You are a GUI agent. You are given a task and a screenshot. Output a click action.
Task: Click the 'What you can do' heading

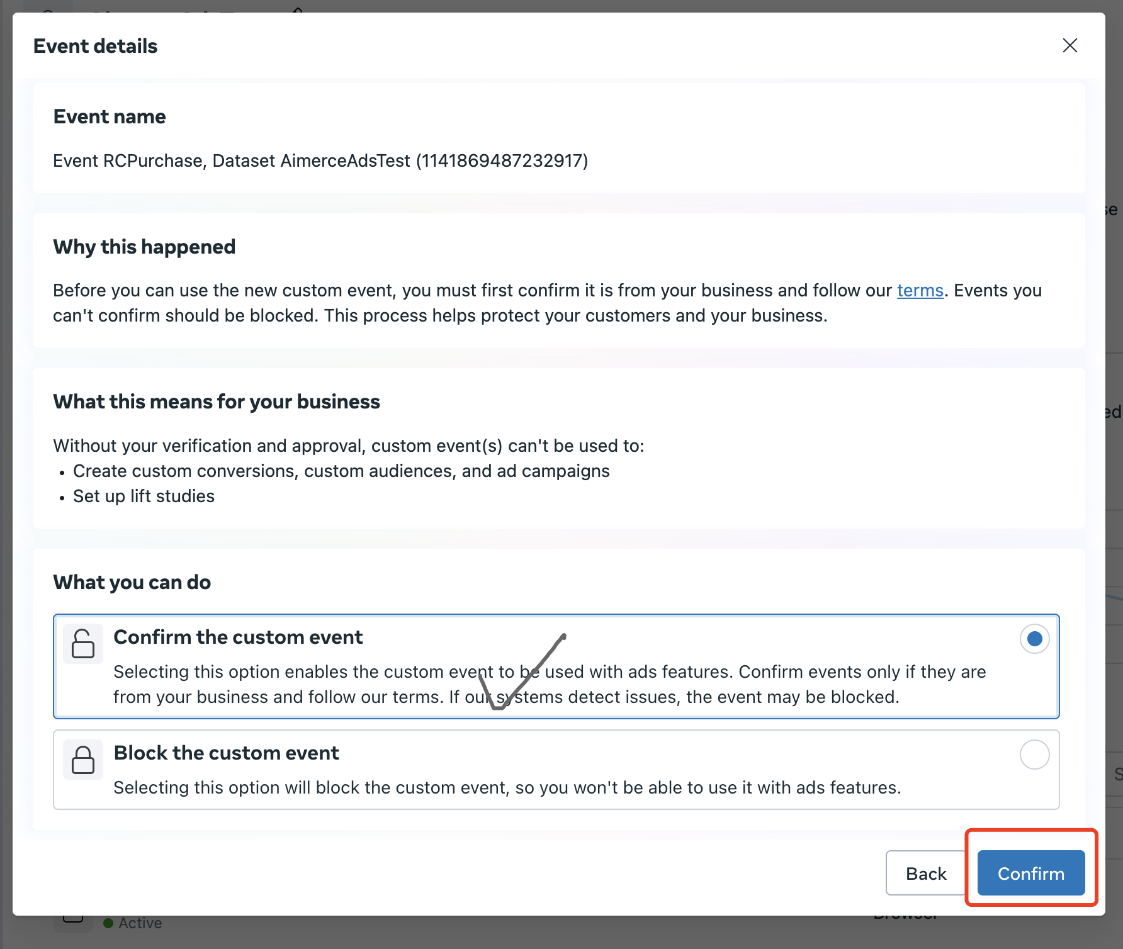point(132,582)
